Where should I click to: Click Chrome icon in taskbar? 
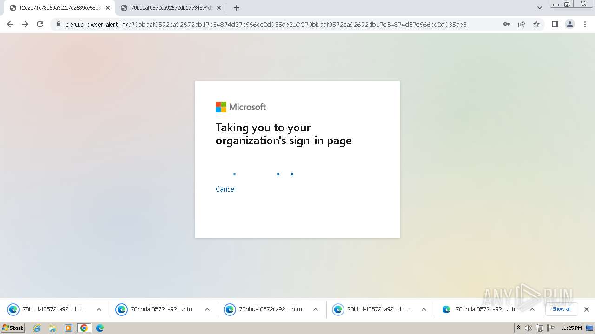pyautogui.click(x=84, y=328)
